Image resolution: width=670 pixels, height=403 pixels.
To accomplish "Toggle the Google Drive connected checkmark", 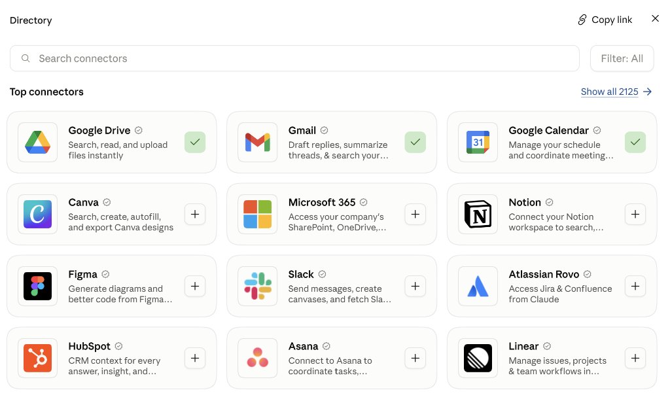I will click(195, 143).
